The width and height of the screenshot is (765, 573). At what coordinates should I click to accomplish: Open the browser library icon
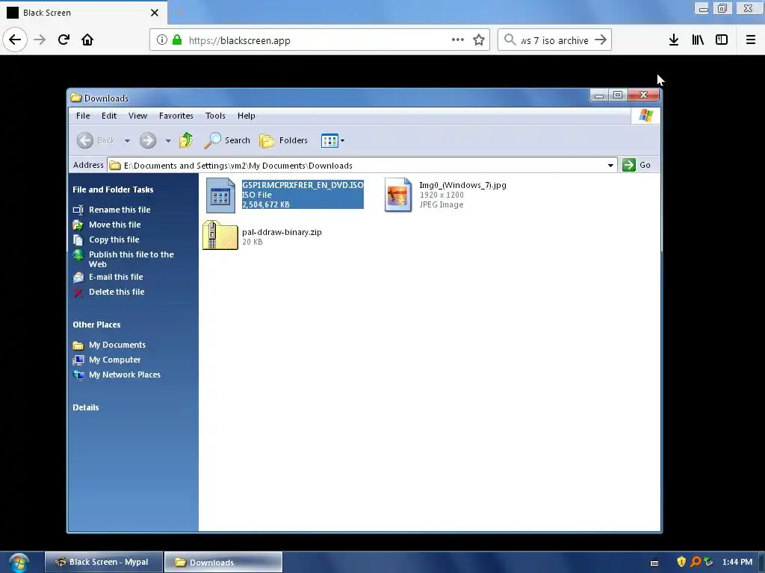tap(698, 40)
